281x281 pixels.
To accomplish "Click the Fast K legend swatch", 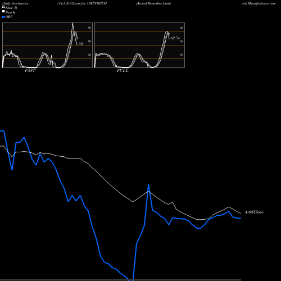I will [3, 12].
